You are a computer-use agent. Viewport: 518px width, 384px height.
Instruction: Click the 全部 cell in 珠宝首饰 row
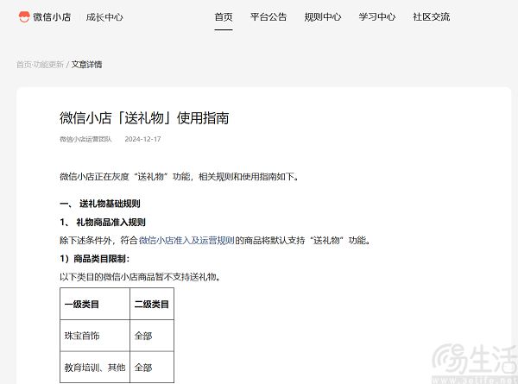point(152,336)
